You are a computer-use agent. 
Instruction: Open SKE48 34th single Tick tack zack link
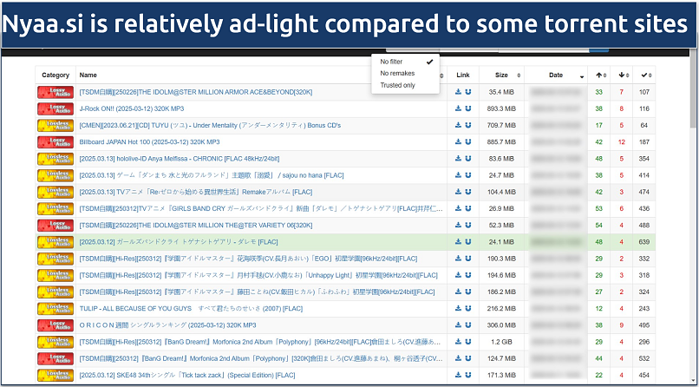(187, 375)
